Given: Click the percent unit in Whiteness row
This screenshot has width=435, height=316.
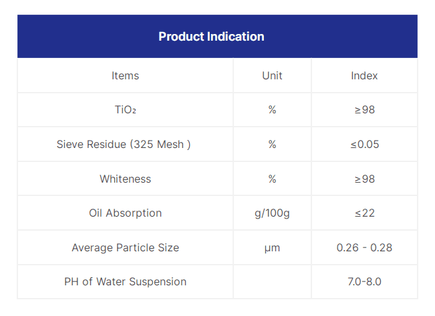Looking at the screenshot, I should click(x=272, y=179).
